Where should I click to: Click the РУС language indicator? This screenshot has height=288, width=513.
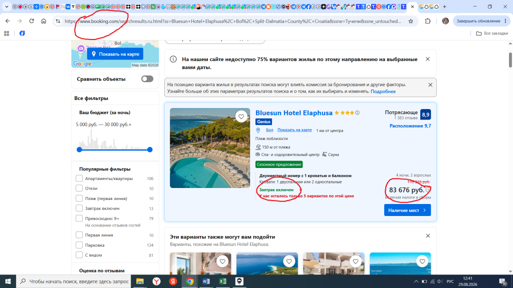click(x=450, y=281)
